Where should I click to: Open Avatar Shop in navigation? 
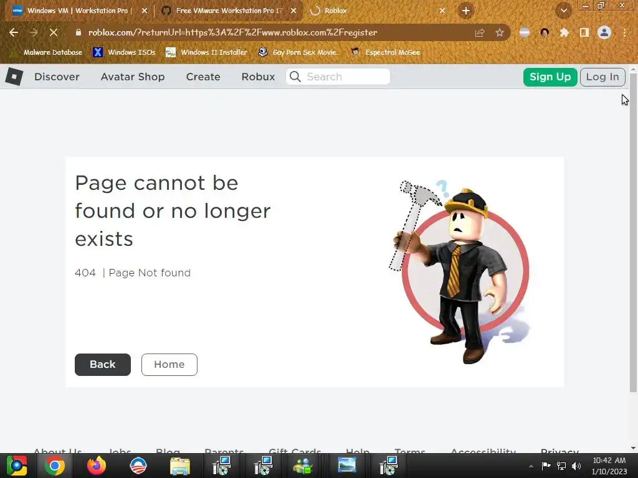pyautogui.click(x=133, y=77)
